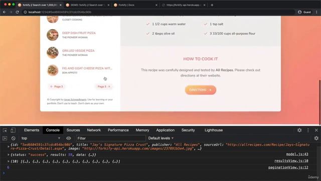Viewport: 321px width, 181px height.
Task: Open a new browser tab
Action: pyautogui.click(x=212, y=5)
